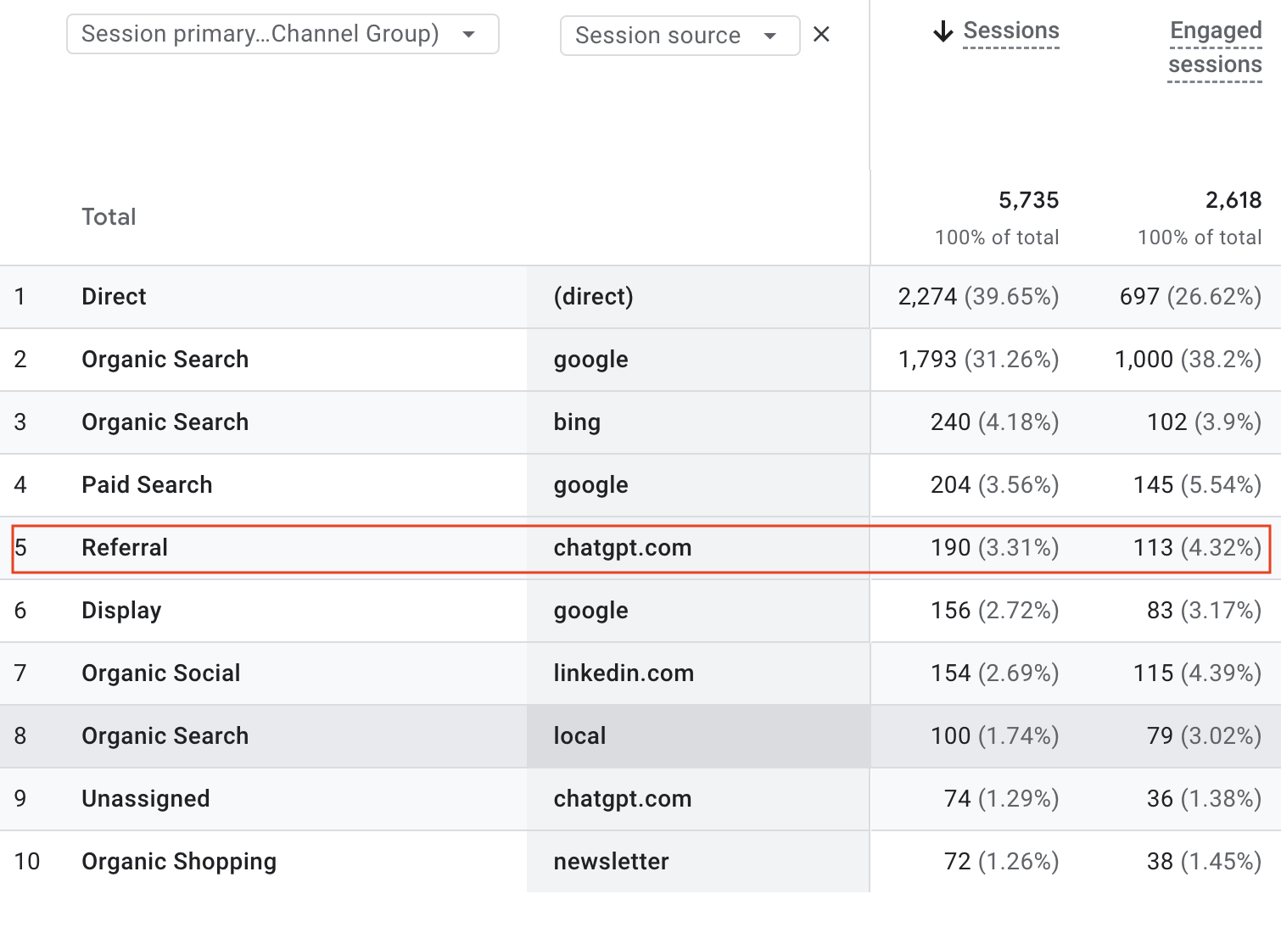Image resolution: width=1281 pixels, height=933 pixels.
Task: Click google in the Display row
Action: pyautogui.click(x=591, y=611)
